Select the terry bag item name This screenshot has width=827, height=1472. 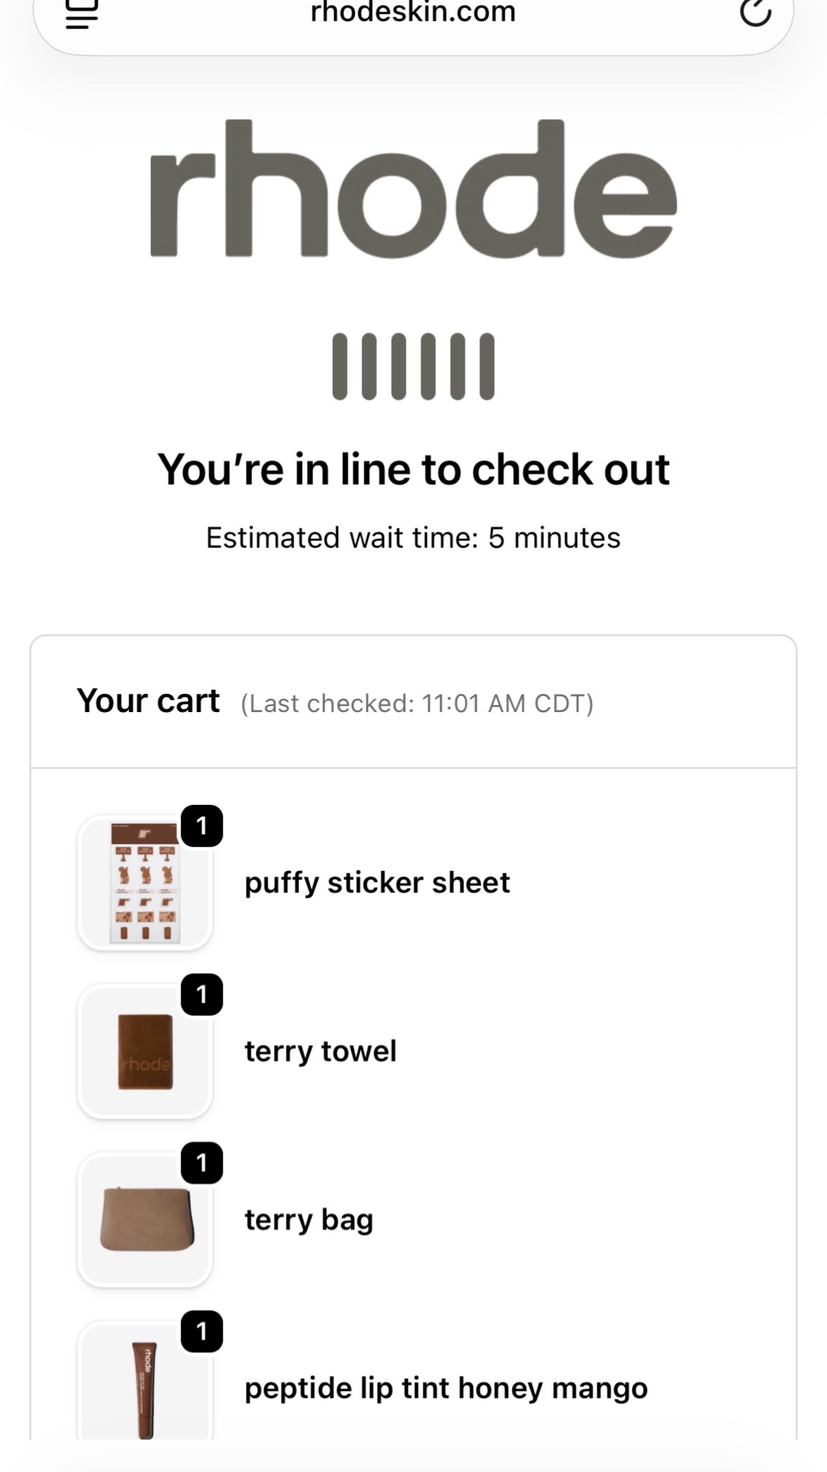click(x=309, y=1221)
